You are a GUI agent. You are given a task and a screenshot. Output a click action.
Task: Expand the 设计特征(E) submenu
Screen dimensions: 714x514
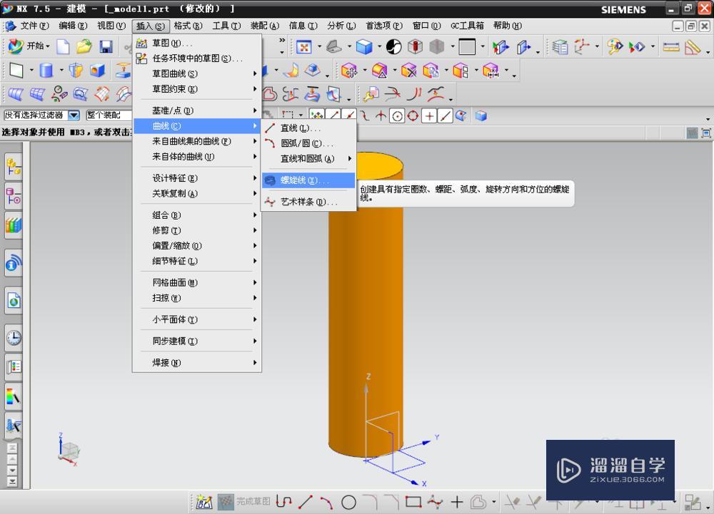[197, 178]
